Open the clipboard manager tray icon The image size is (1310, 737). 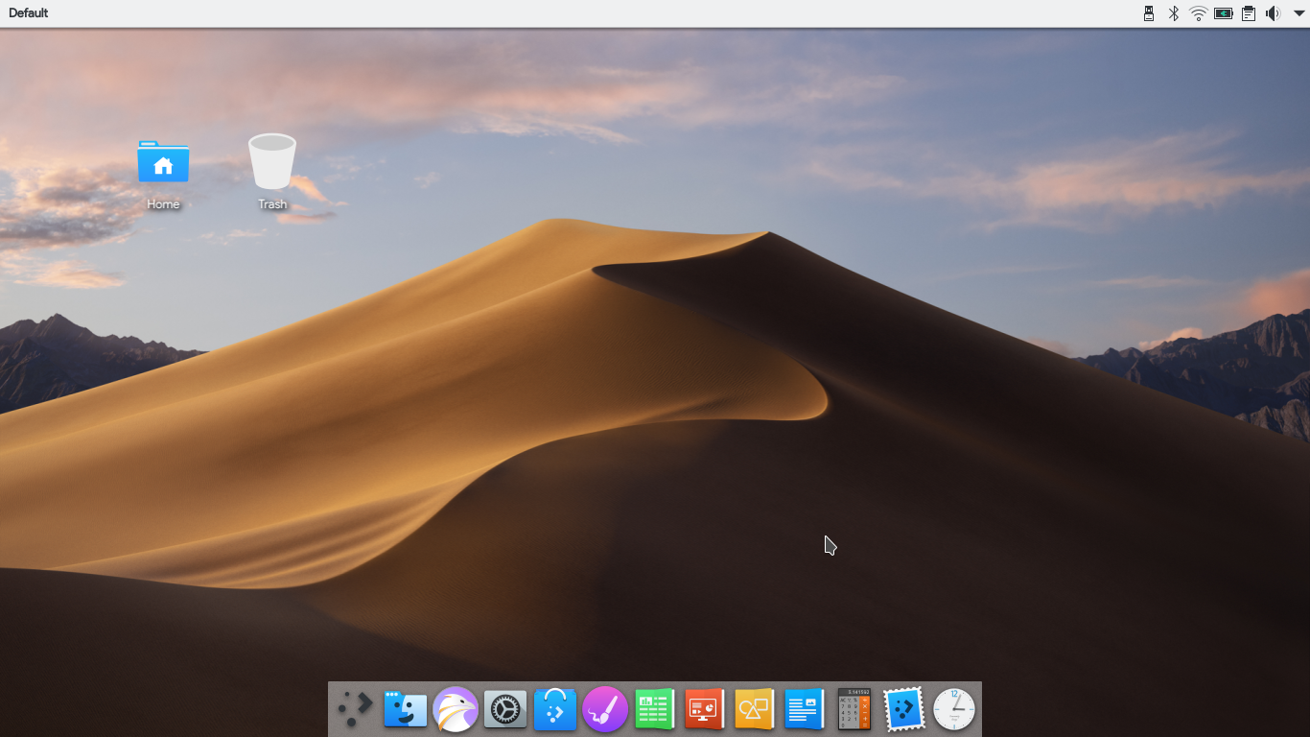click(x=1249, y=13)
